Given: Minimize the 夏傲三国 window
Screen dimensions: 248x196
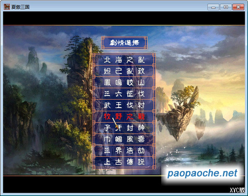Looking at the screenshot, I should click(x=213, y=7).
